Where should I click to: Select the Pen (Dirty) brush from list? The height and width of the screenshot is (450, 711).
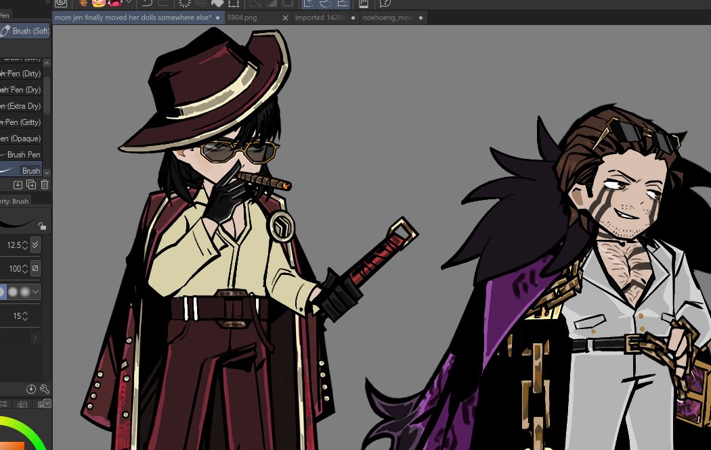pyautogui.click(x=21, y=73)
